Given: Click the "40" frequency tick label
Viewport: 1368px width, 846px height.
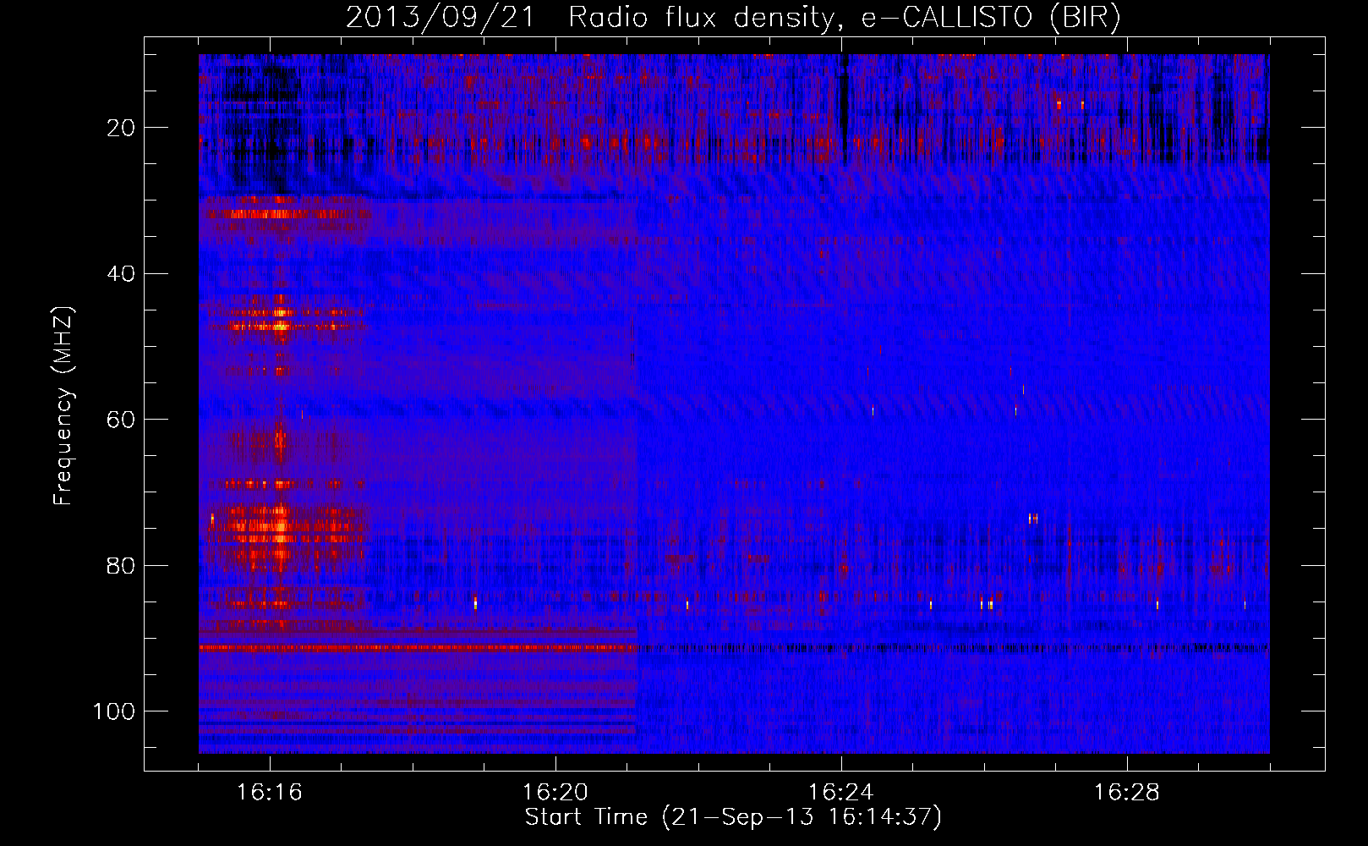Looking at the screenshot, I should point(121,273).
